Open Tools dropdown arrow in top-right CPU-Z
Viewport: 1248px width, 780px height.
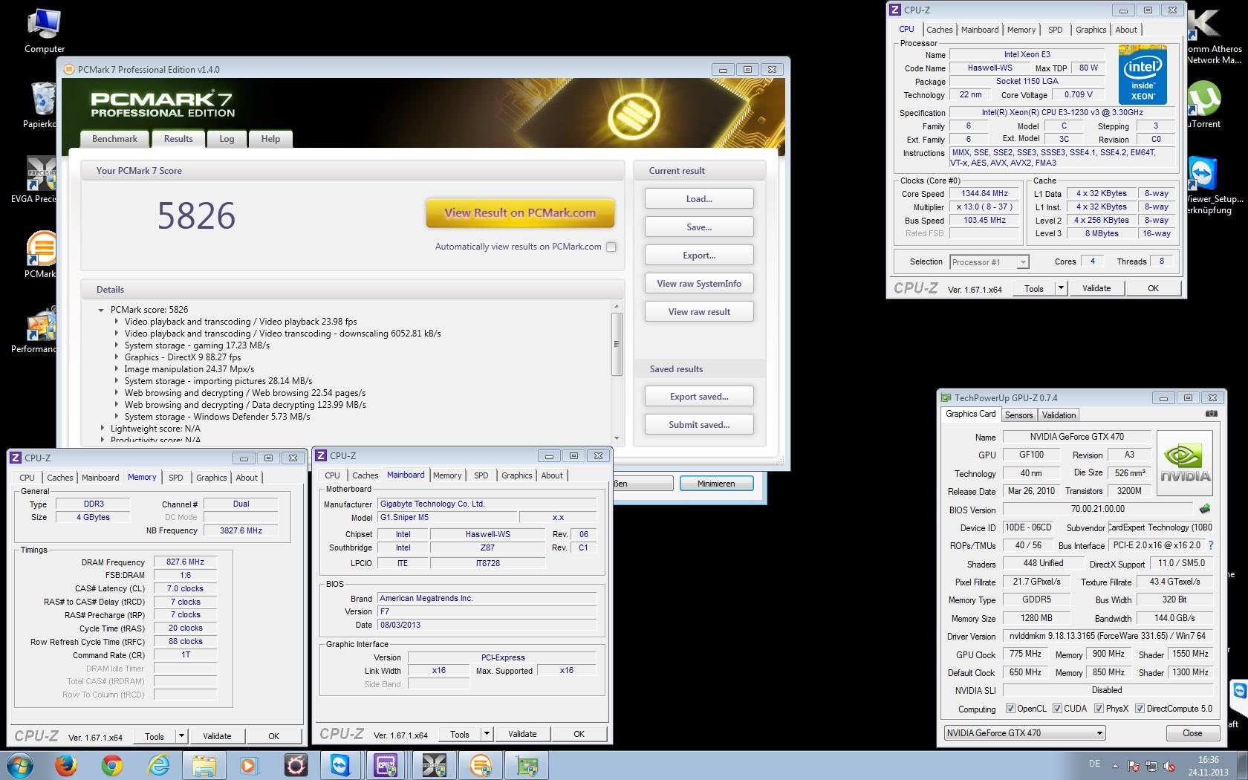1061,288
